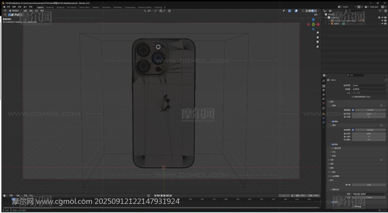This screenshot has width=388, height=213.
Task: Toggle show gizmo icon in viewport header
Action: click(289, 11)
